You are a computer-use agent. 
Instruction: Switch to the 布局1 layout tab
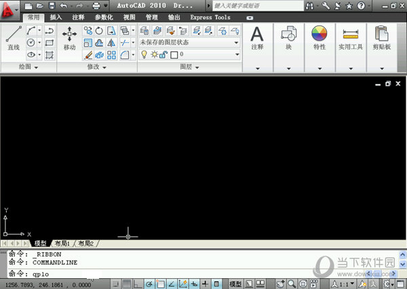click(62, 243)
